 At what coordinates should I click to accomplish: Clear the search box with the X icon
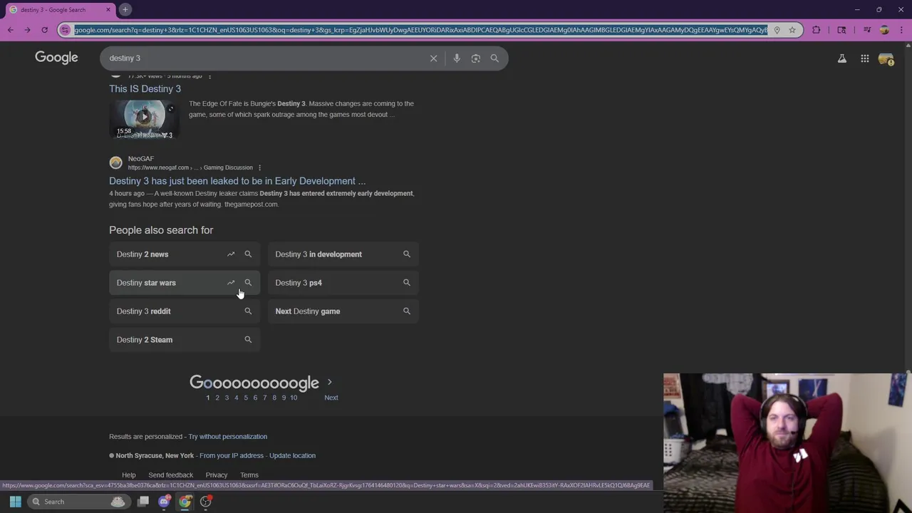point(433,58)
